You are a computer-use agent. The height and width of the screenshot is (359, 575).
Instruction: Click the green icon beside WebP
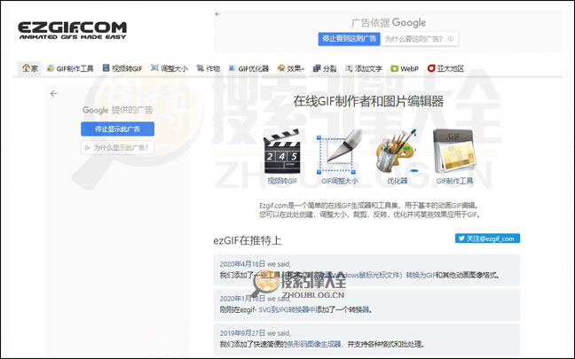click(395, 68)
